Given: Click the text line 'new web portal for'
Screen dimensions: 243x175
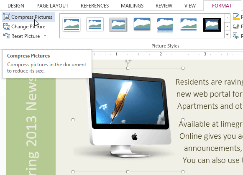Looking at the screenshot, I should [210, 94].
